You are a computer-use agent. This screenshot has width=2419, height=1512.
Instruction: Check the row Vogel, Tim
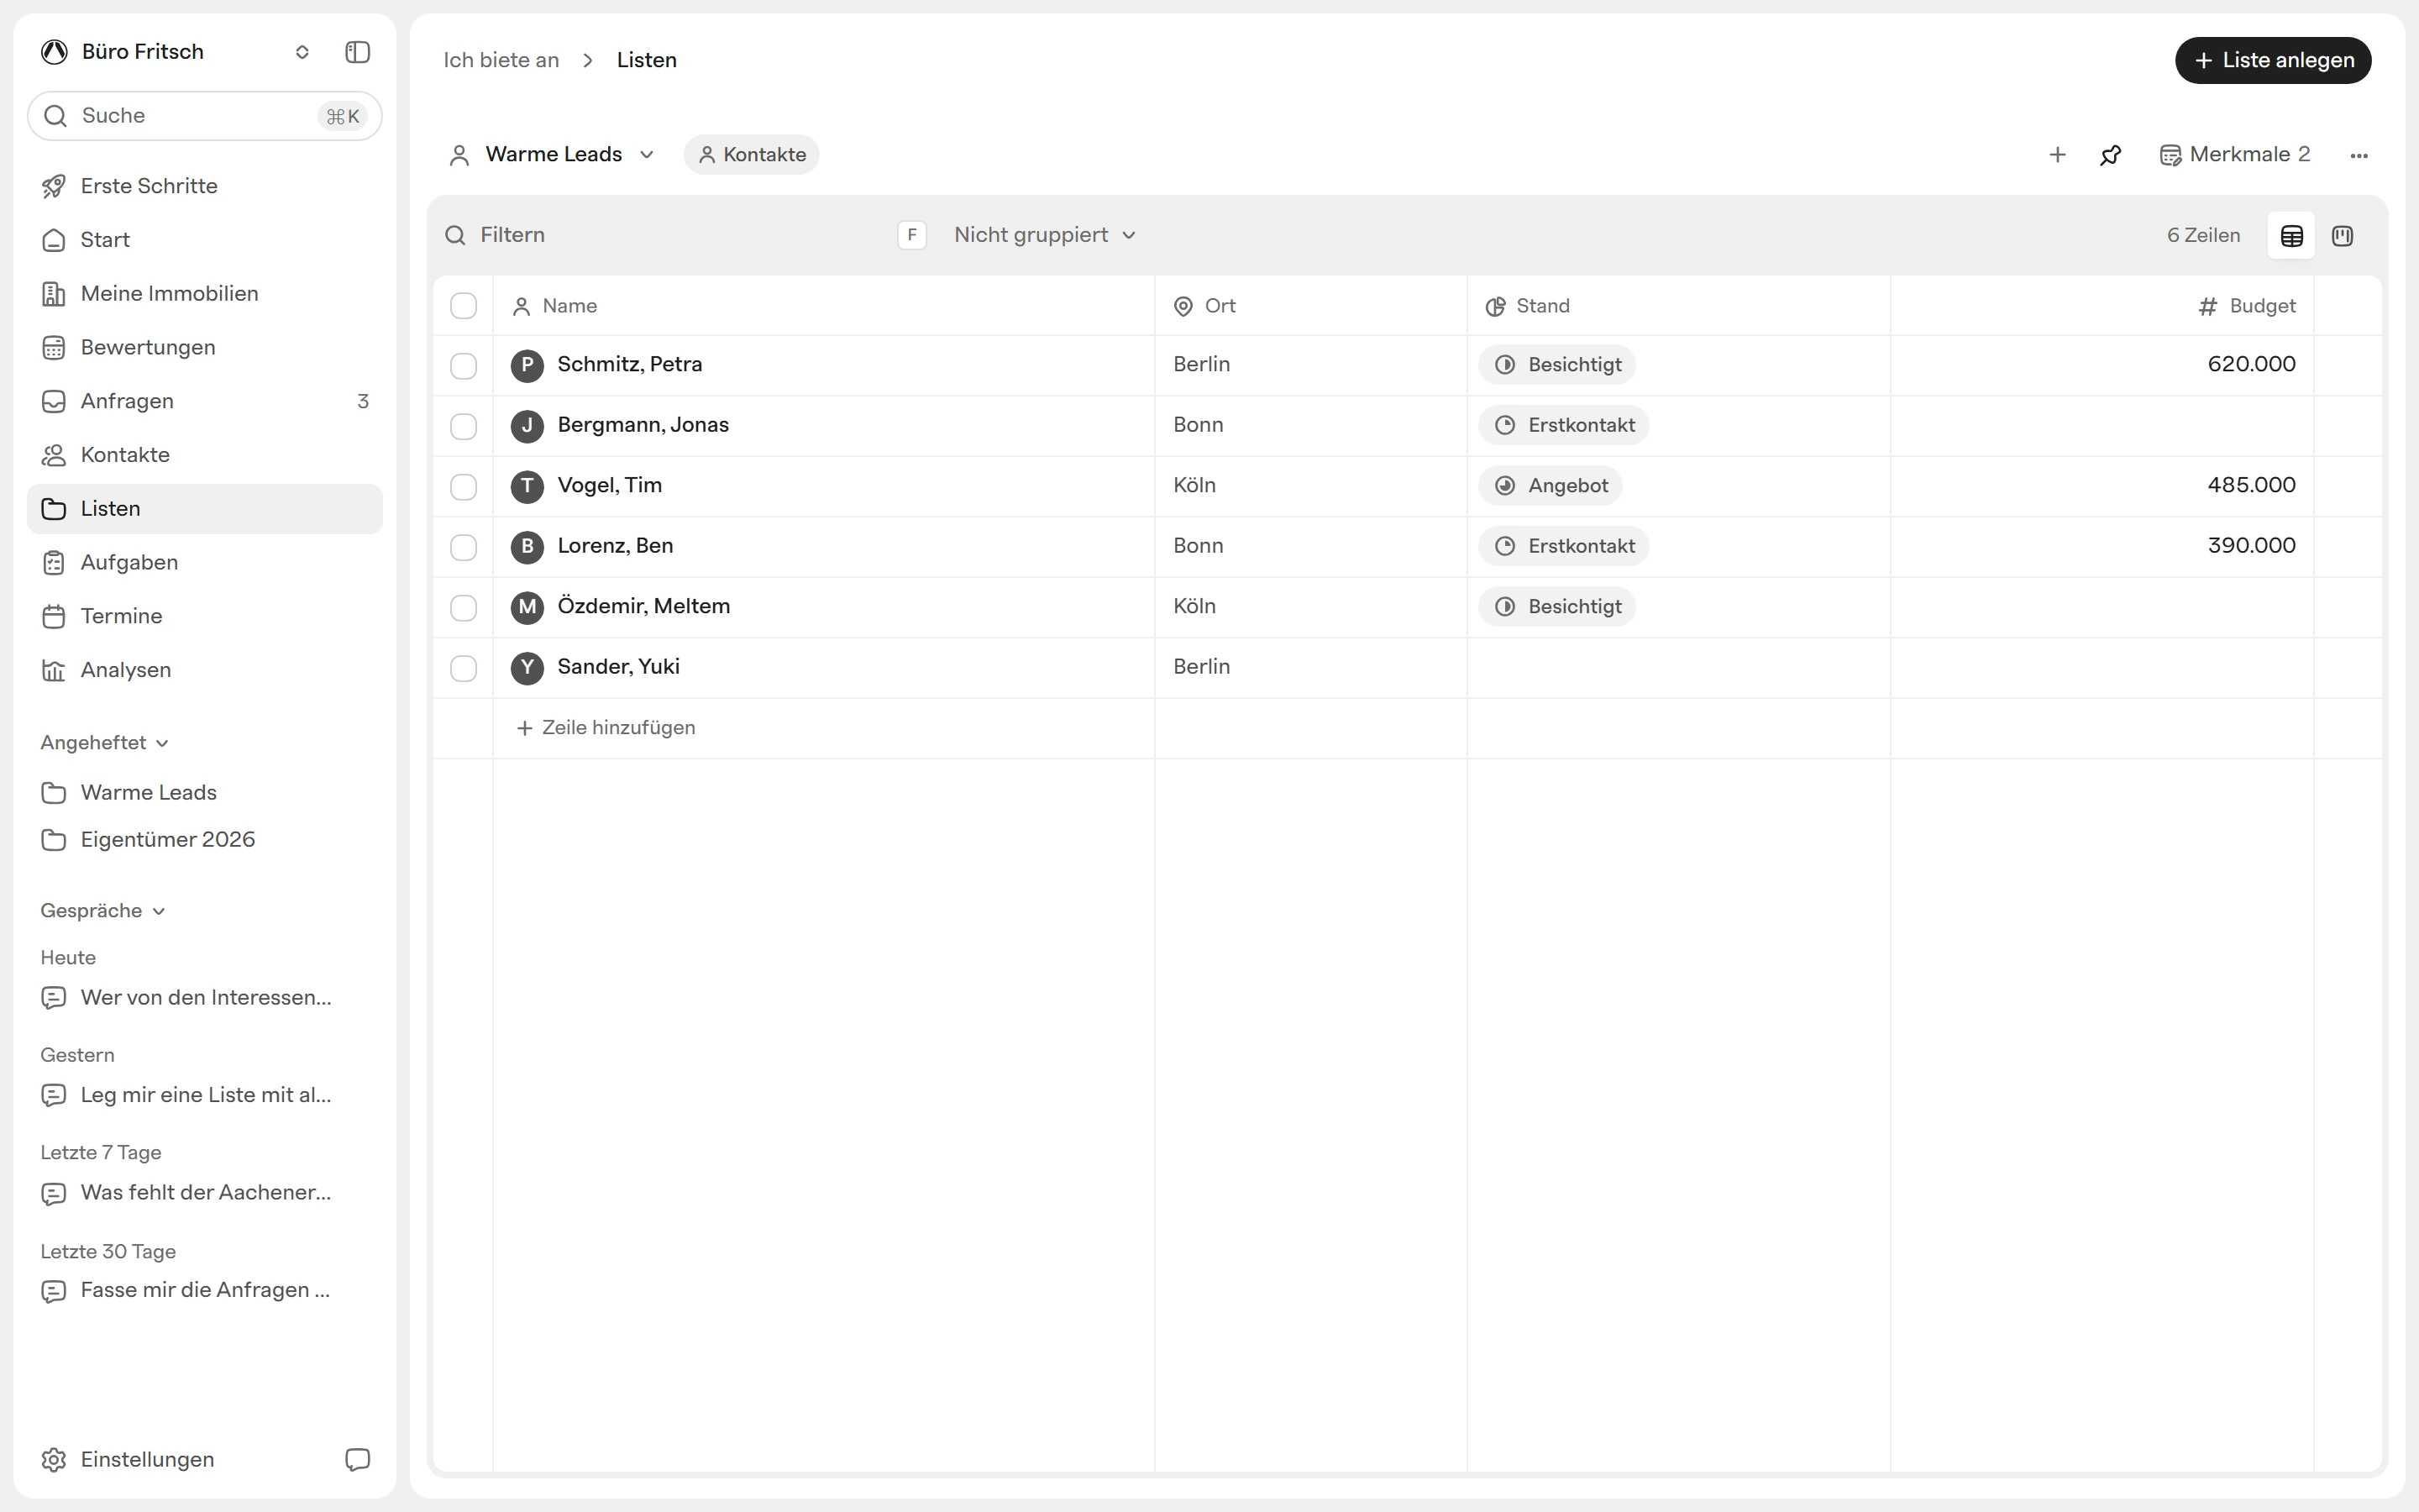pyautogui.click(x=463, y=487)
